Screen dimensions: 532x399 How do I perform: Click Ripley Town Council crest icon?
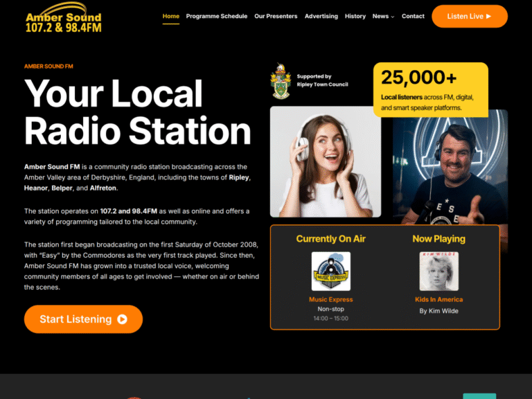[x=281, y=81]
